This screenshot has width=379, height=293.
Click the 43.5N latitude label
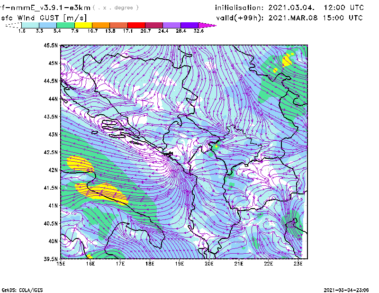pos(51,117)
